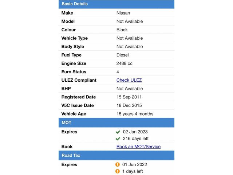
Task: Select the MOT section header
Action: pyautogui.click(x=116, y=122)
